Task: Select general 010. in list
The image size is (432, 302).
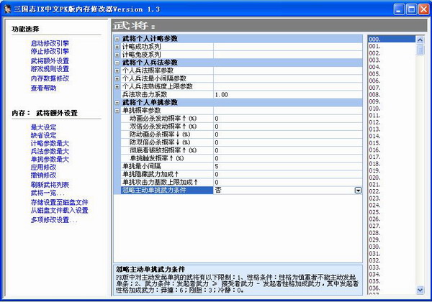Action: 392,109
